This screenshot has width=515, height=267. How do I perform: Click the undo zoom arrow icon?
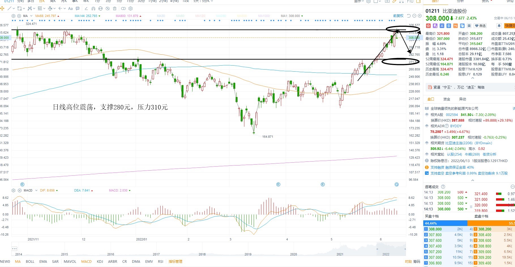pyautogui.click(x=409, y=16)
